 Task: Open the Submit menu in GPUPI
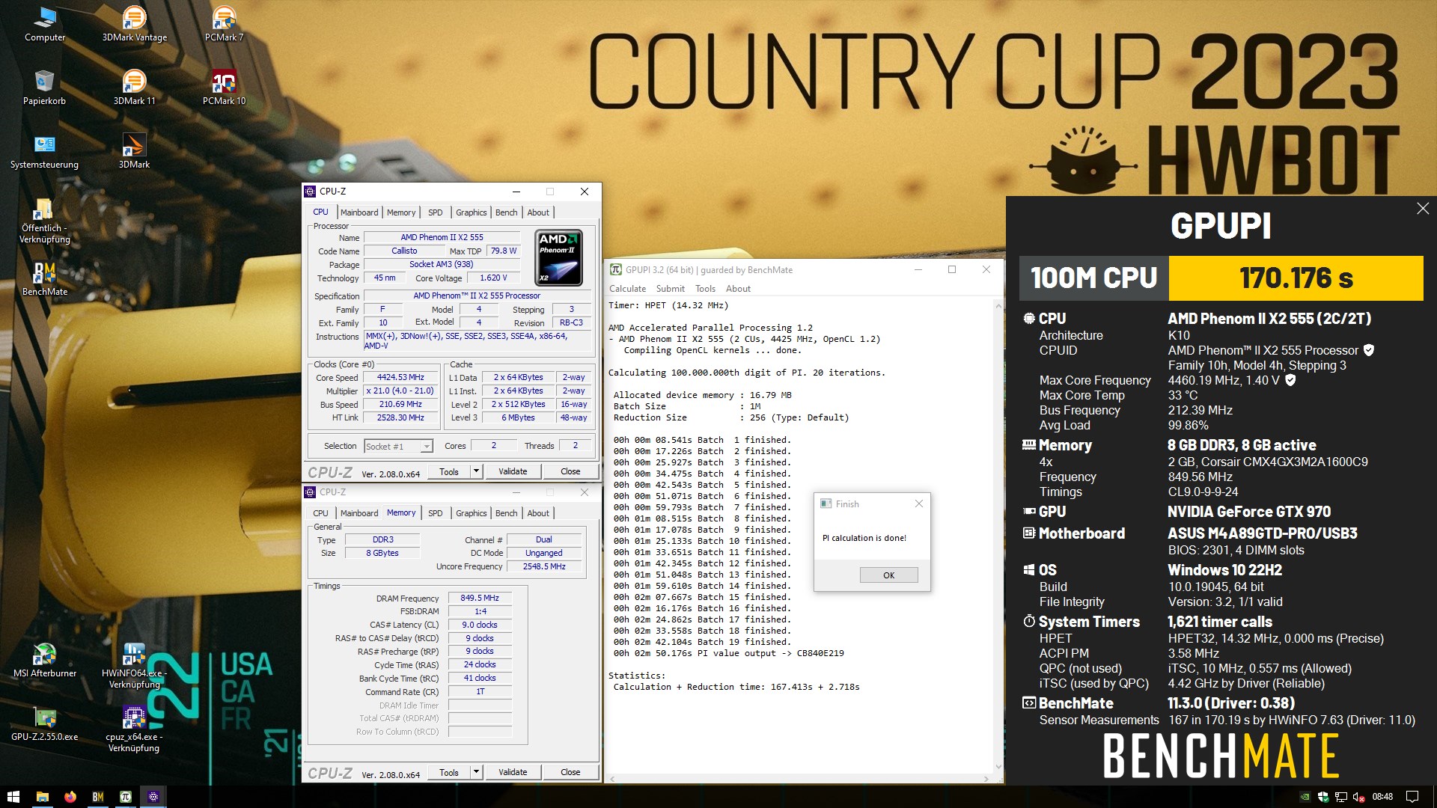pyautogui.click(x=670, y=289)
